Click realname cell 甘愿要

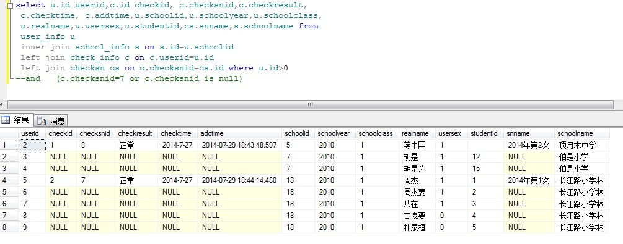[x=417, y=216]
